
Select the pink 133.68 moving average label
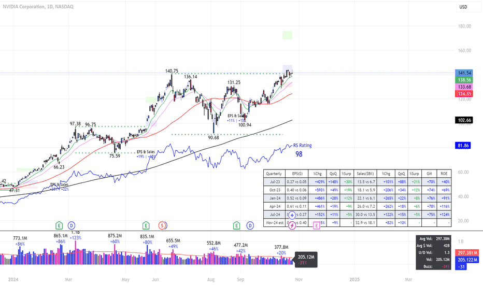click(464, 87)
